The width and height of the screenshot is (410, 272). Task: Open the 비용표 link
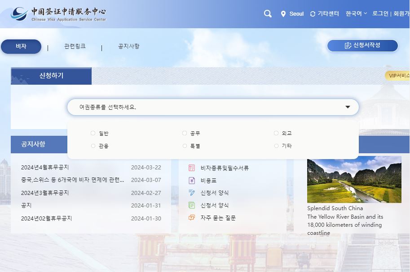point(208,181)
